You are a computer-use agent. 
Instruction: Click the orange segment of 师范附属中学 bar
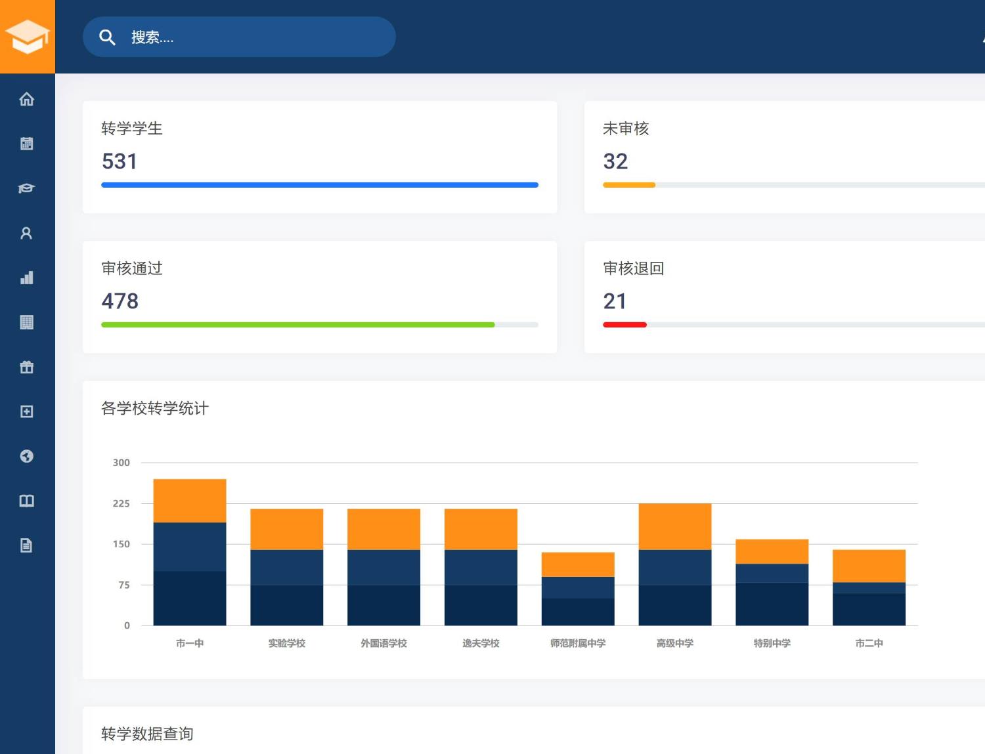pyautogui.click(x=578, y=564)
